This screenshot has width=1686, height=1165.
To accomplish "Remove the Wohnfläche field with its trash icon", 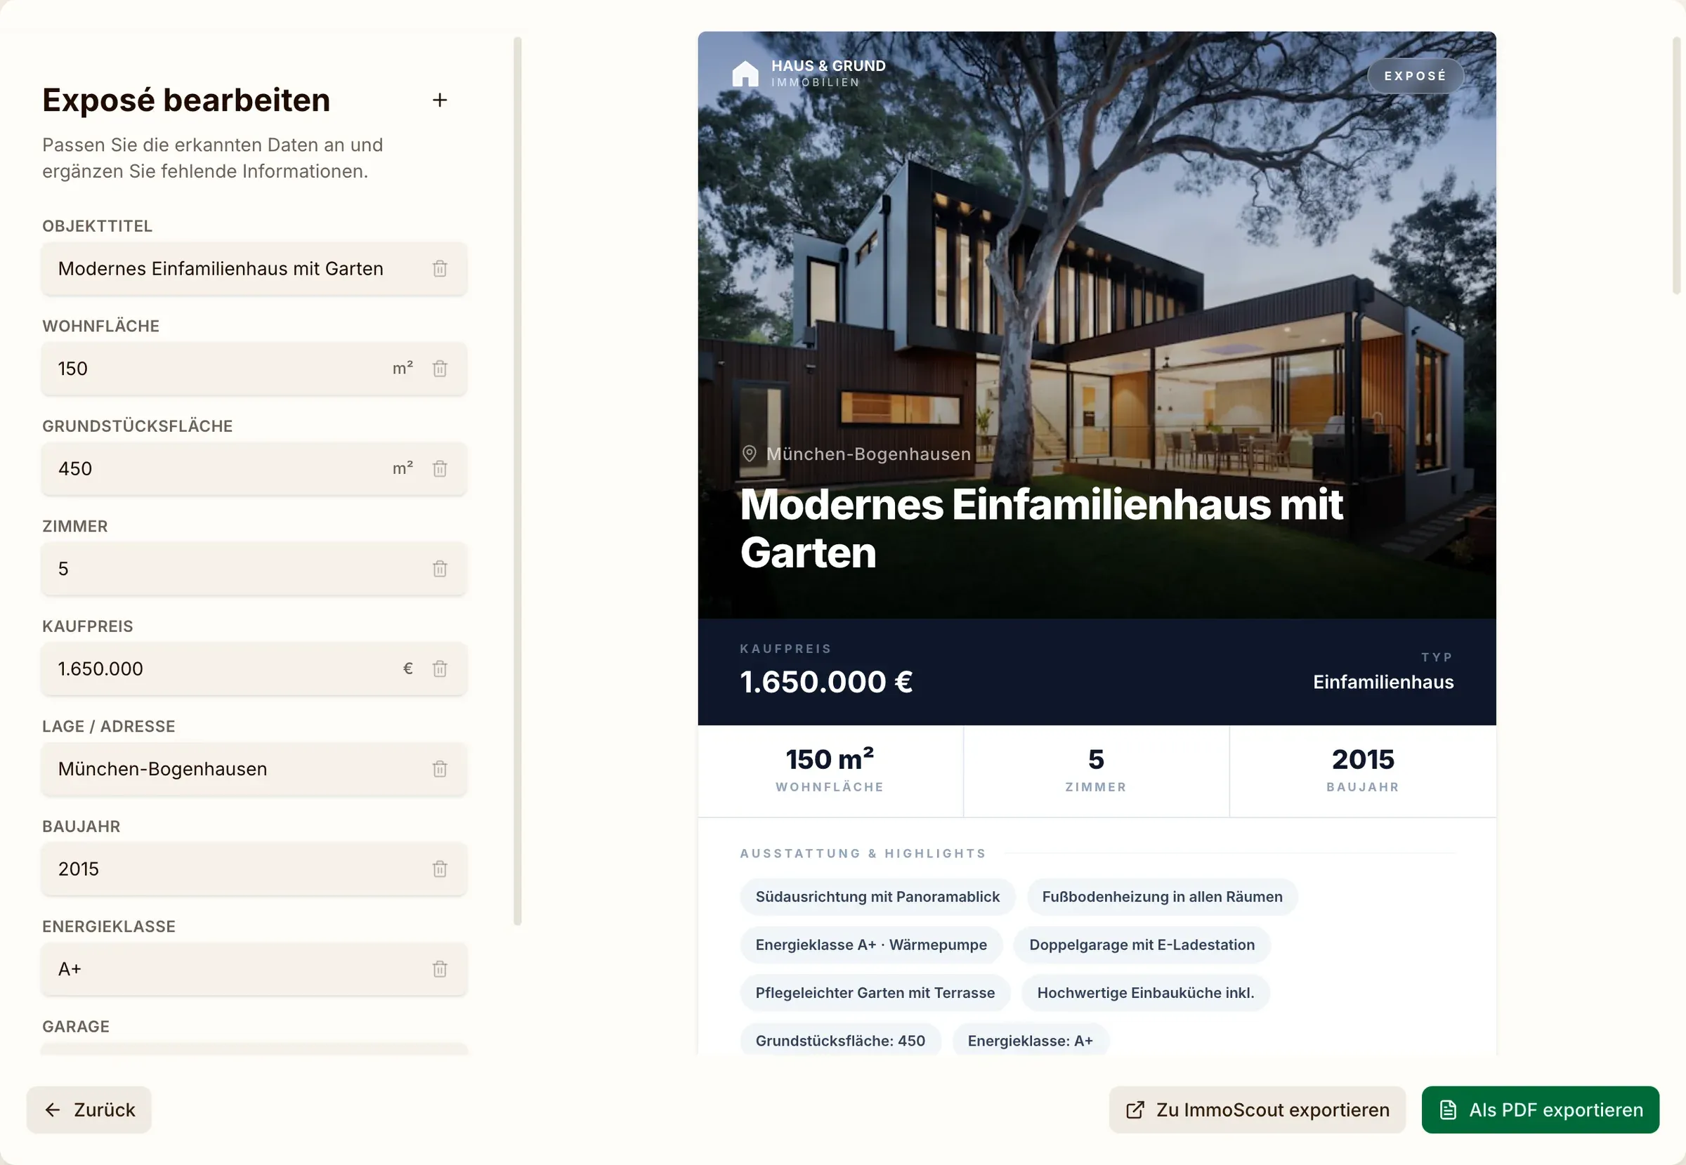I will [x=440, y=369].
